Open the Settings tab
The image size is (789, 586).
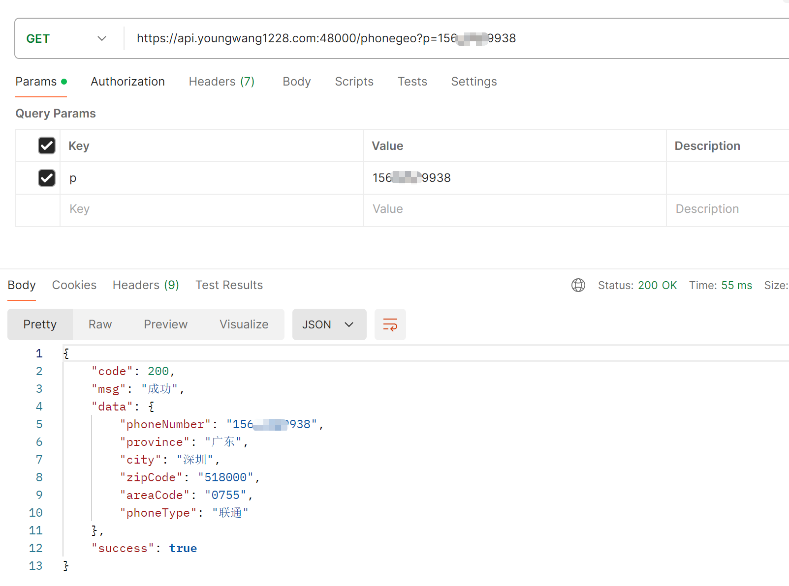click(474, 82)
